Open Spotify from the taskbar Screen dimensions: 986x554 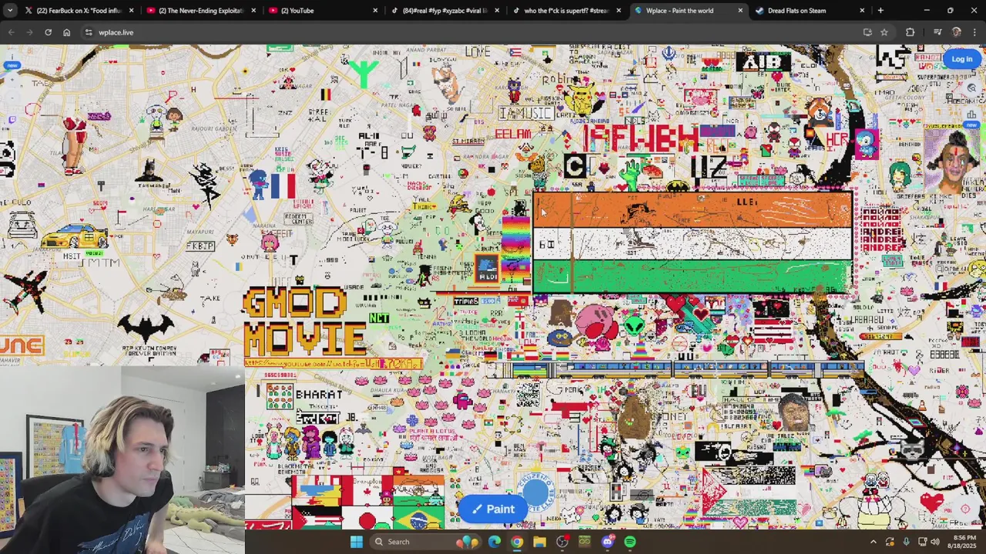(630, 542)
